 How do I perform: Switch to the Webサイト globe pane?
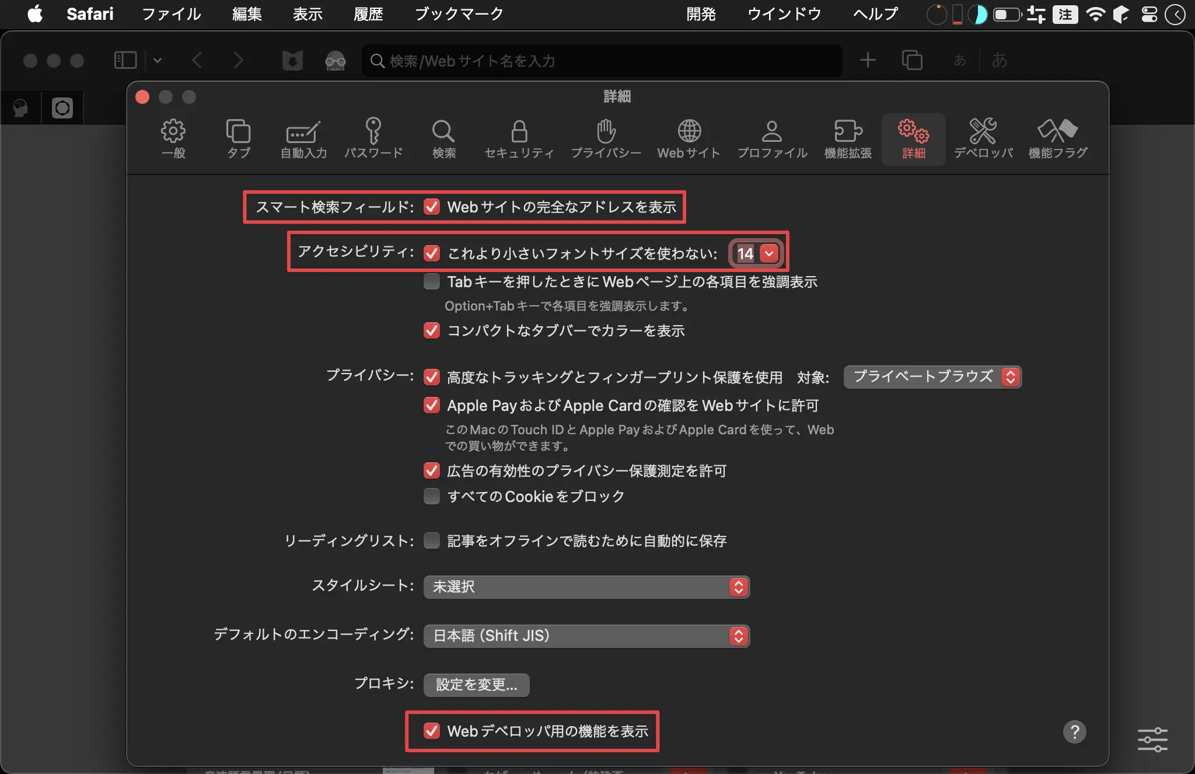[689, 139]
